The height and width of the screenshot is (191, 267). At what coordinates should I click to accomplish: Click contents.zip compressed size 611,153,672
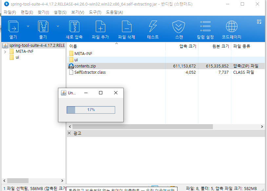coord(184,66)
